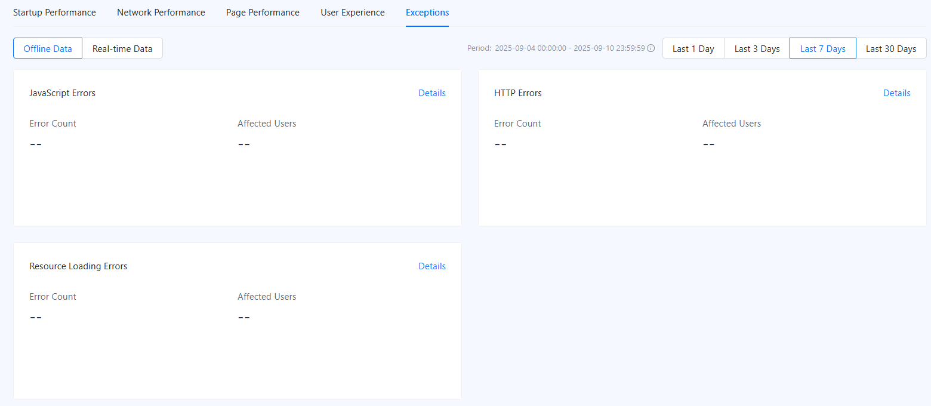Click the info icon beside the period
Screen dimensions: 931x406
click(651, 48)
